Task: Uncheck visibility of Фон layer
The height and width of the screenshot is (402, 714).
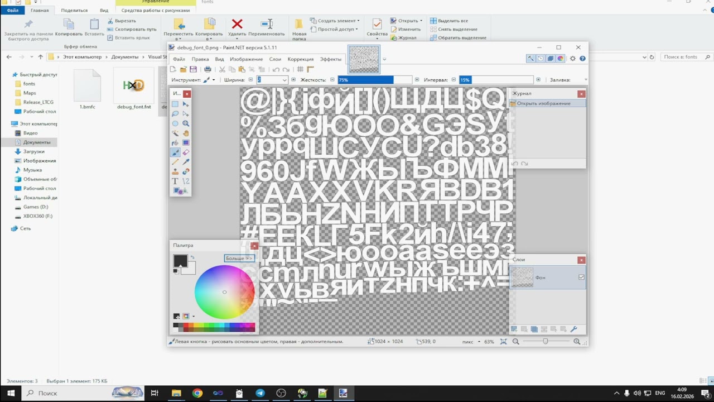Action: pos(581,277)
